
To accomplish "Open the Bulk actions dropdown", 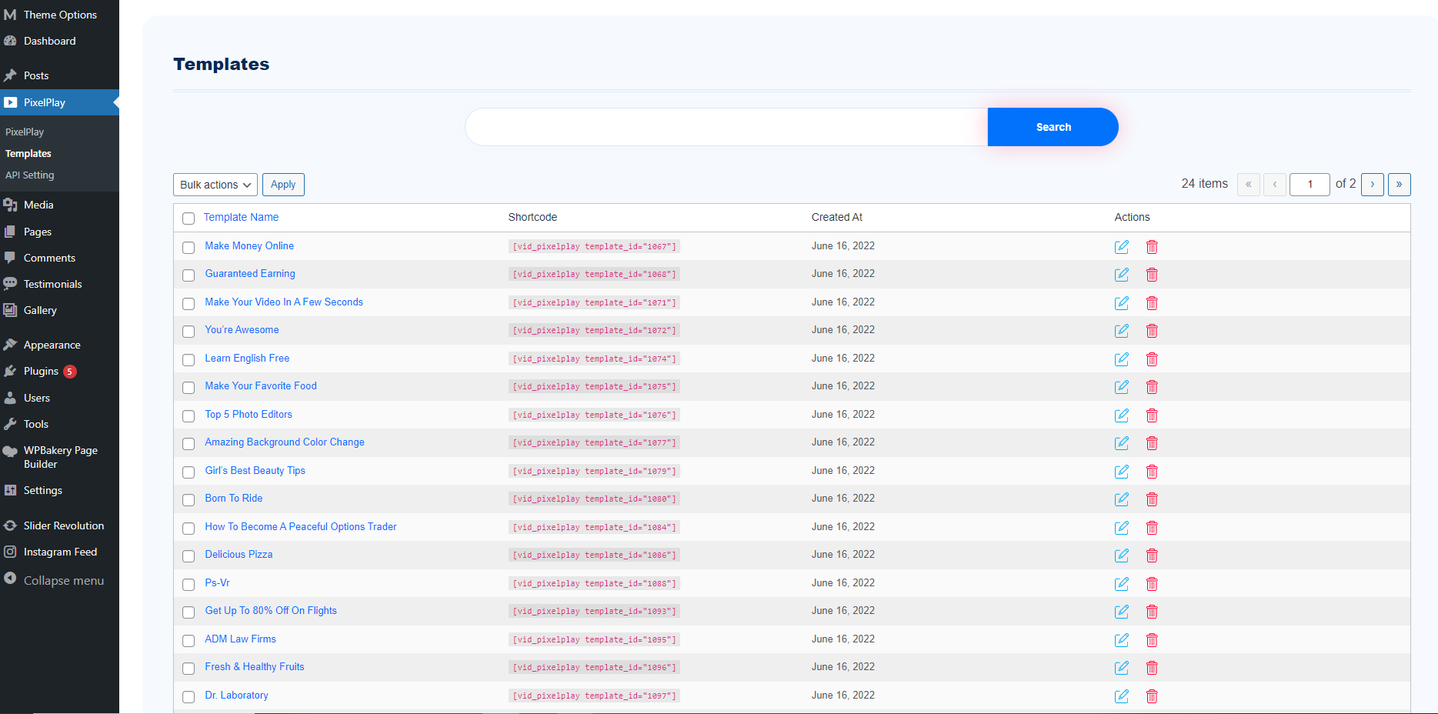I will [215, 185].
